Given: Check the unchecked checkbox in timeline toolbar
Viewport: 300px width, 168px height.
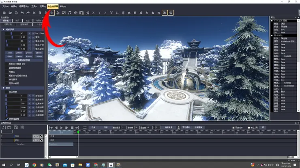Looking at the screenshot, I should 249,128.
